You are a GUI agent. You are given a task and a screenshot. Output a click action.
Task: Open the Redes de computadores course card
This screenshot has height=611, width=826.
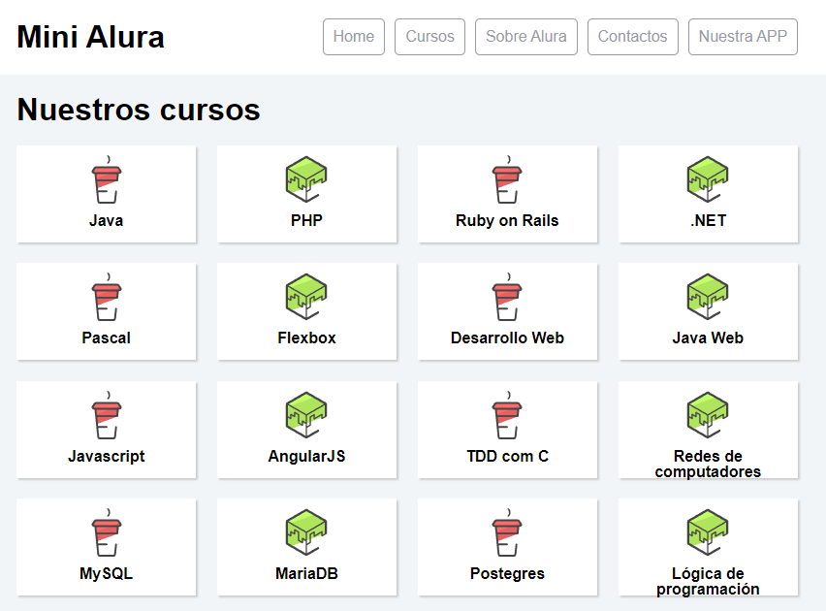708,431
